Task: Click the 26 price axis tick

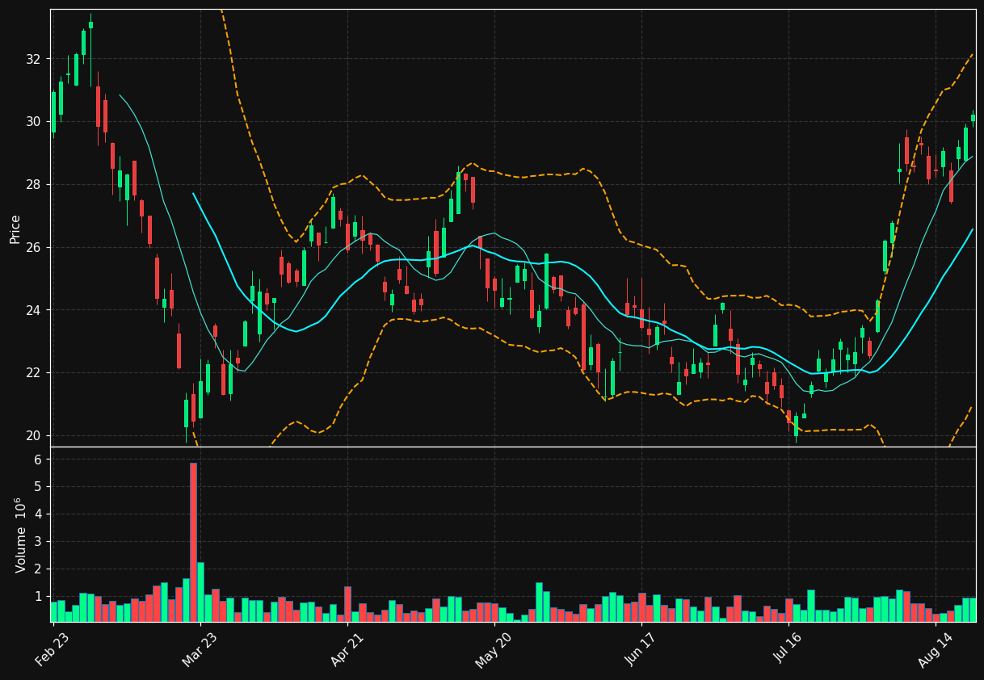Action: [x=33, y=247]
